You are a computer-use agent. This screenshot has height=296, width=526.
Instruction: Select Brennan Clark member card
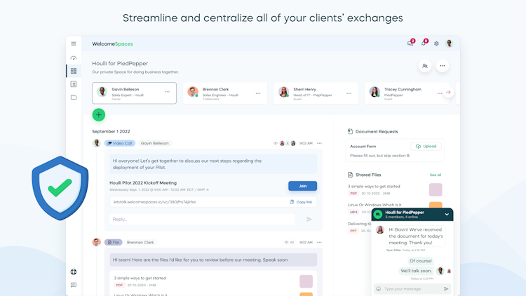click(x=225, y=93)
